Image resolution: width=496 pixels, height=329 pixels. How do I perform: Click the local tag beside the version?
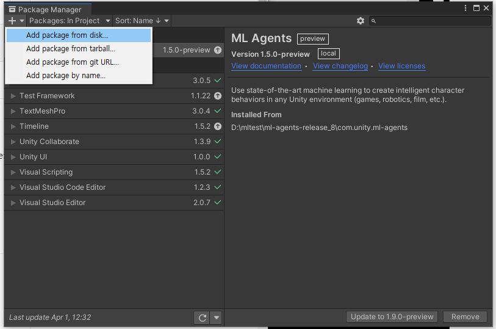328,54
